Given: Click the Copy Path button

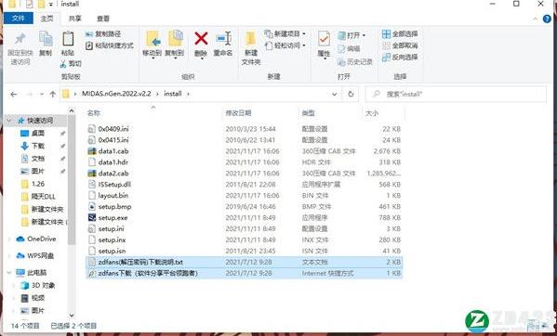Looking at the screenshot, I should pyautogui.click(x=103, y=34).
